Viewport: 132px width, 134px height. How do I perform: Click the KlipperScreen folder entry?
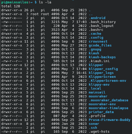(x=102, y=77)
